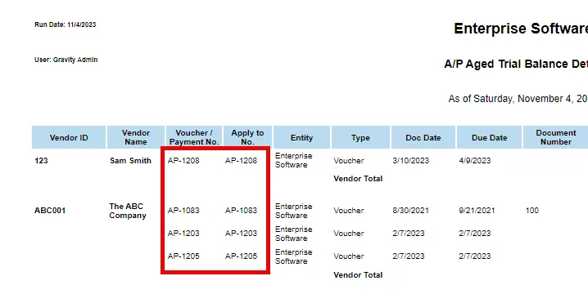Click due date in AP-1205 row
Image resolution: width=588 pixels, height=294 pixels.
(475, 256)
